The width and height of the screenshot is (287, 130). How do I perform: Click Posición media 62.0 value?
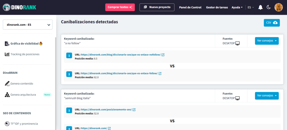[x=96, y=77]
